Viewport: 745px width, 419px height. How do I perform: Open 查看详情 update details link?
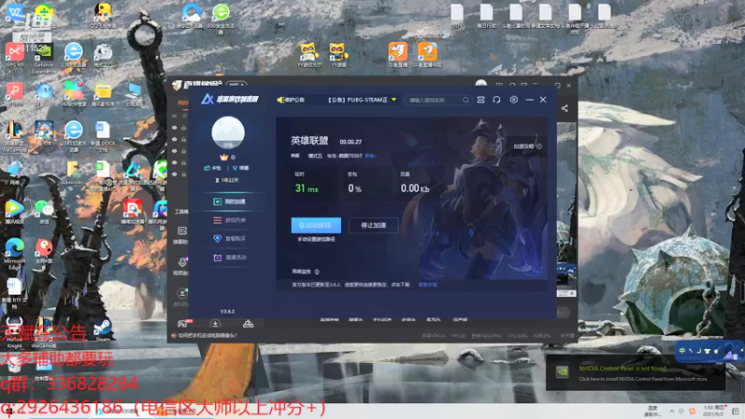[x=427, y=285]
